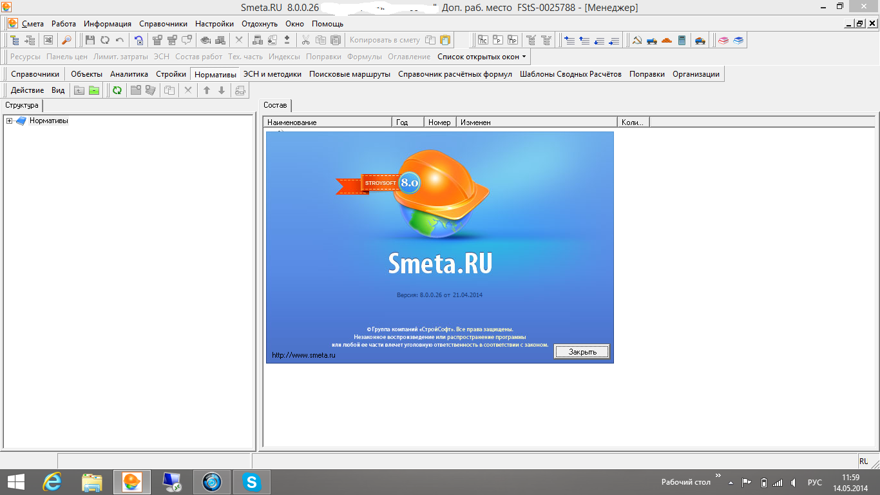Click the http://www.smeta.ru link
Viewport: 880px width, 495px height.
click(304, 355)
